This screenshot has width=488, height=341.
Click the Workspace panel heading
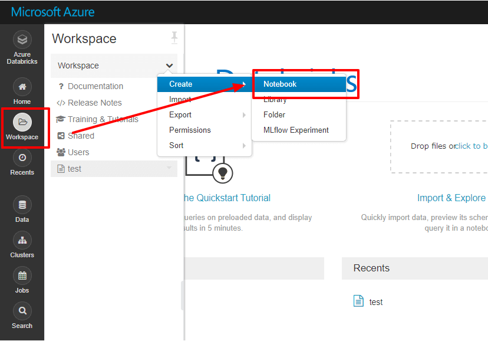pyautogui.click(x=84, y=38)
